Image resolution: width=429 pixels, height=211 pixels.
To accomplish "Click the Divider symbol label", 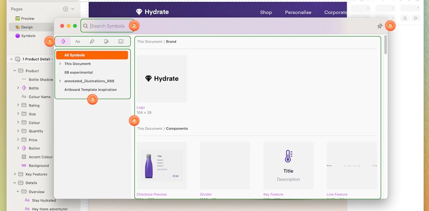I will tap(206, 194).
